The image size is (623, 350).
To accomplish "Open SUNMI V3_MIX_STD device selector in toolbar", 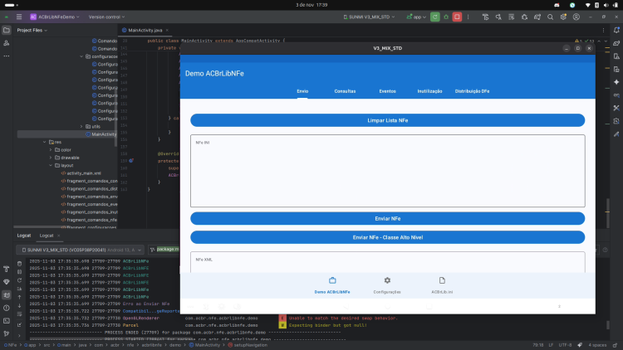I will [369, 17].
